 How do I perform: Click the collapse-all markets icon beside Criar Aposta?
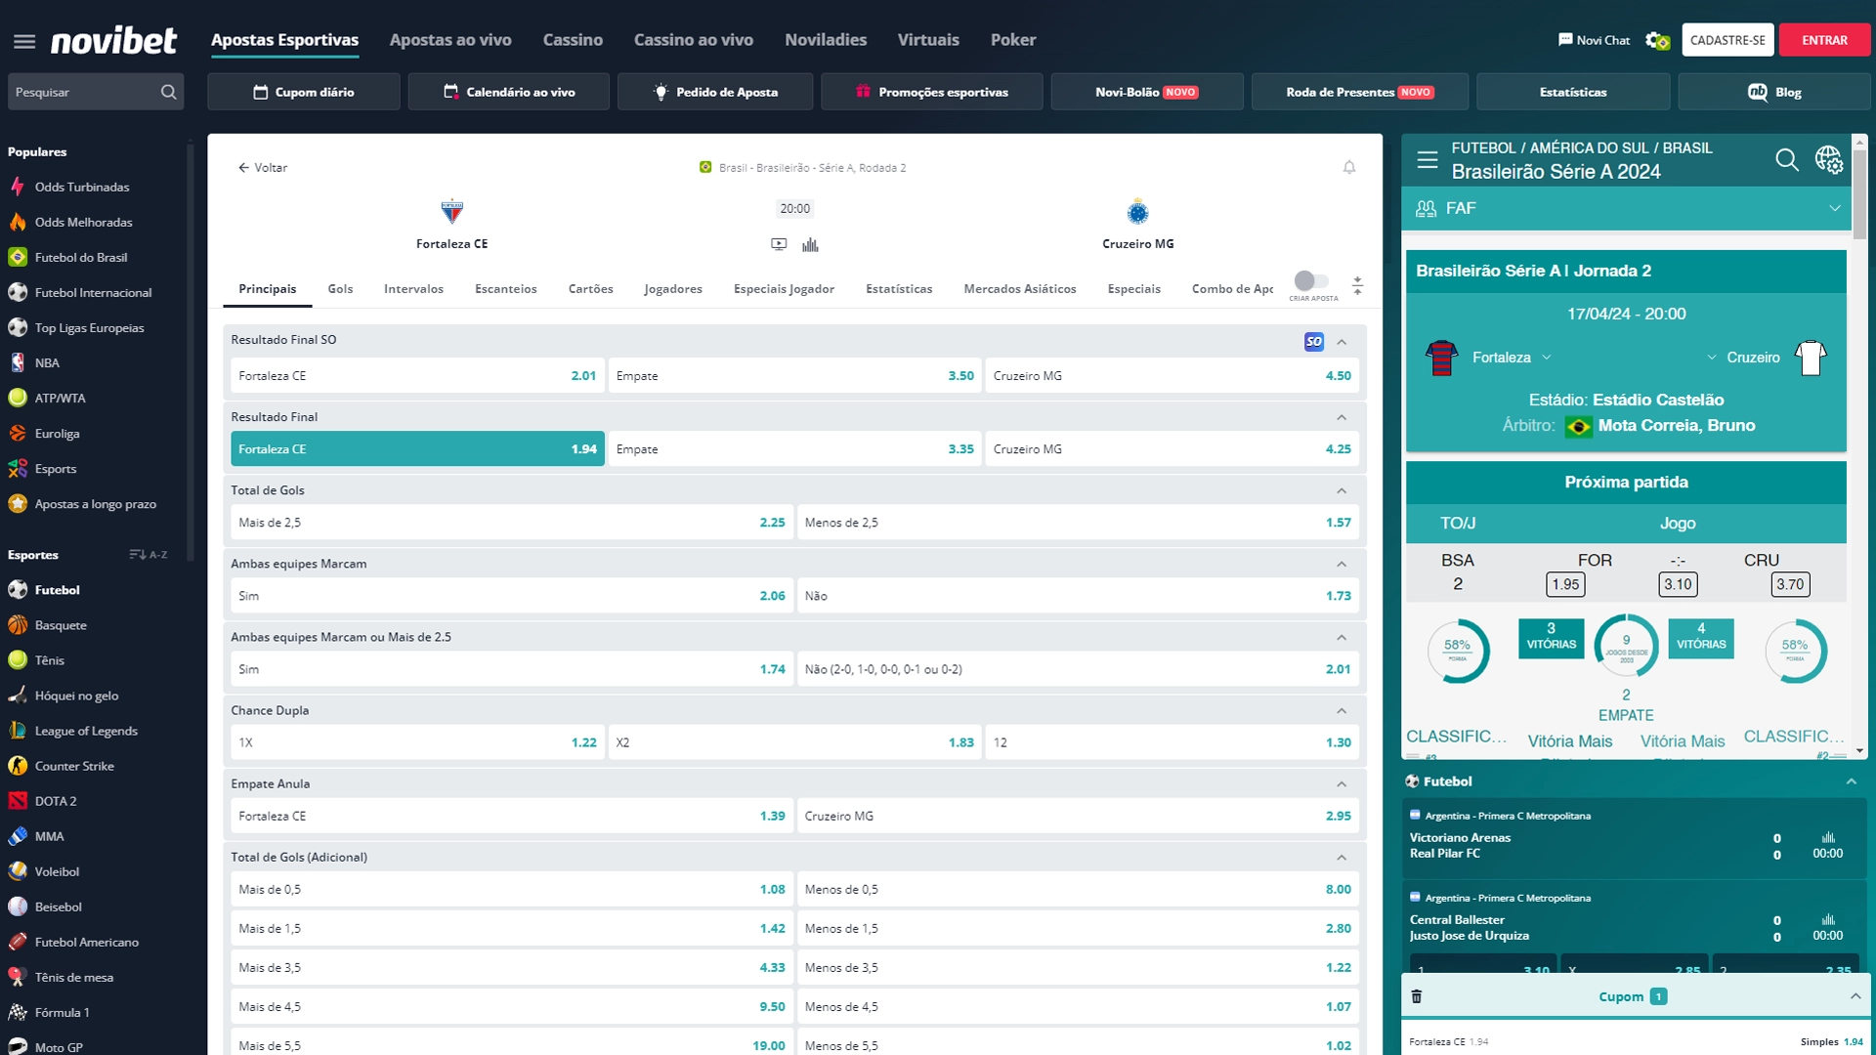pyautogui.click(x=1357, y=285)
